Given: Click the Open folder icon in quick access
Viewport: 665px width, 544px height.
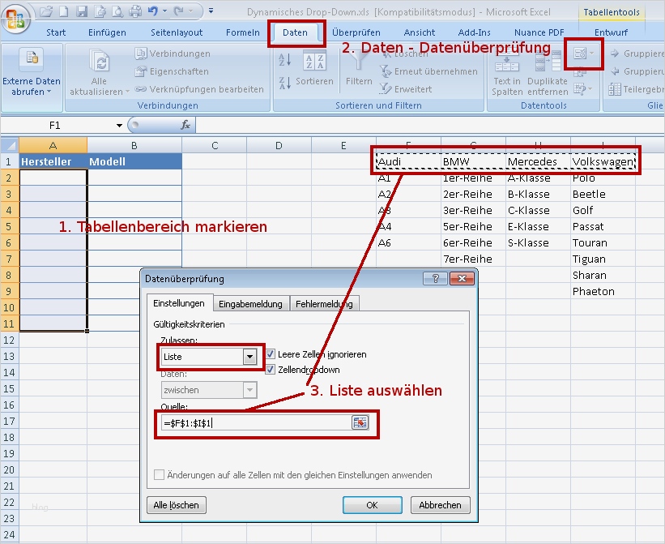Looking at the screenshot, I should pyautogui.click(x=46, y=11).
